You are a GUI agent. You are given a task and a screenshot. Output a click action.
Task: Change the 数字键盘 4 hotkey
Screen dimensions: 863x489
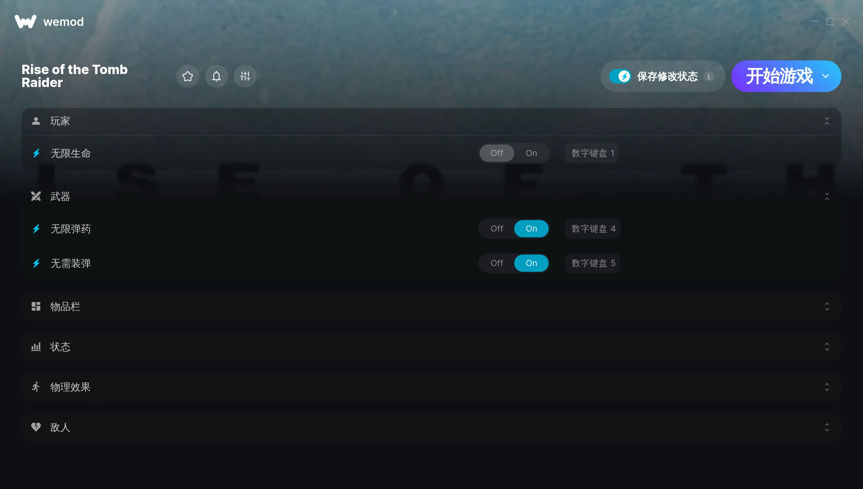pyautogui.click(x=593, y=229)
